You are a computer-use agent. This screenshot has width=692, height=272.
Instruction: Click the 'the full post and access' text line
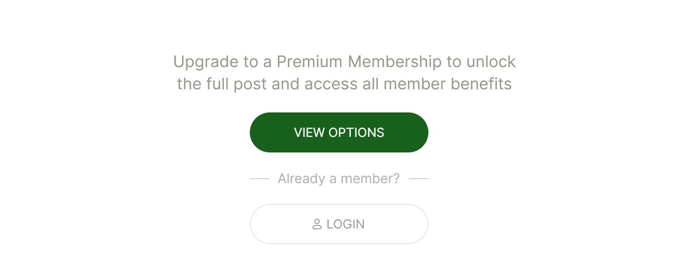[344, 84]
